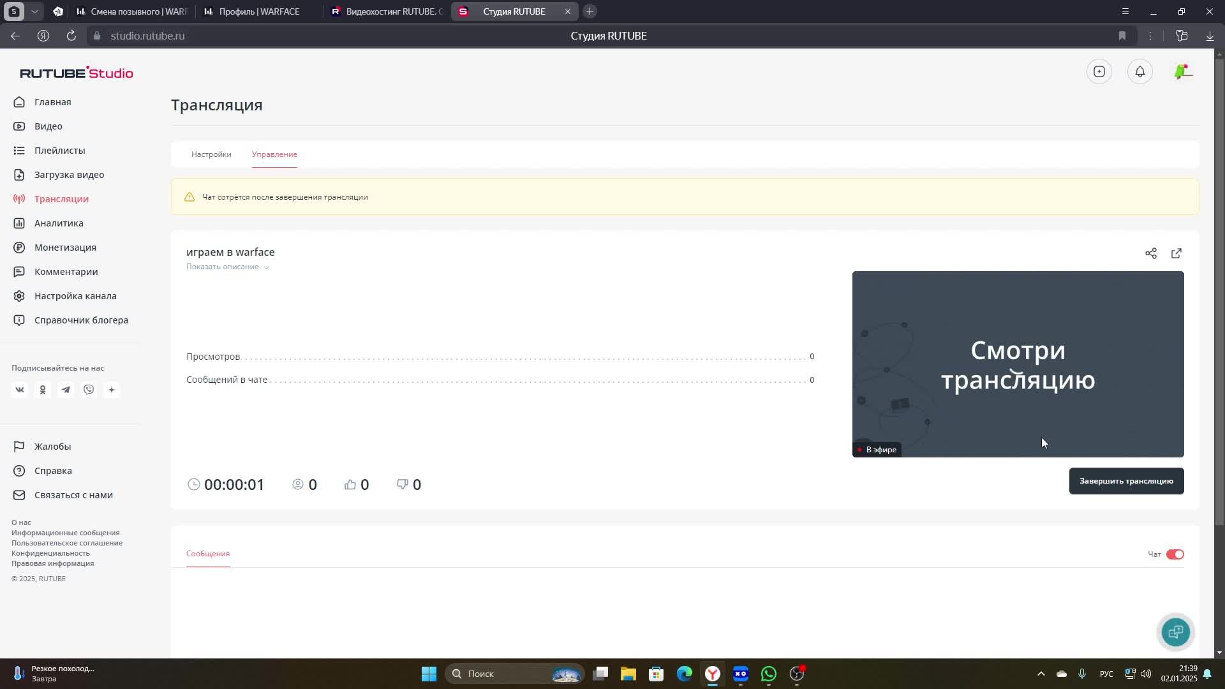The width and height of the screenshot is (1225, 689).
Task: Open the Пользовательское соглашение link
Action: (x=67, y=543)
